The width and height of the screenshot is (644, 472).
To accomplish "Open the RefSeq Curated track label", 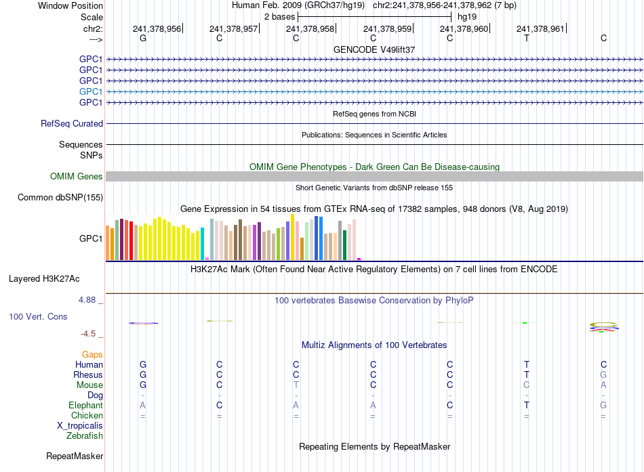I will pos(72,123).
